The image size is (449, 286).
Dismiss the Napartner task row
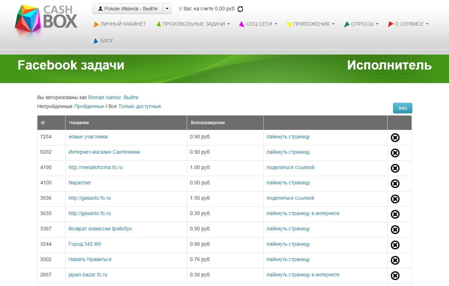[x=395, y=184]
